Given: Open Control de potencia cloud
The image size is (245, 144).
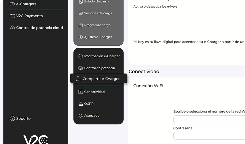Looking at the screenshot, I should click(x=40, y=28).
